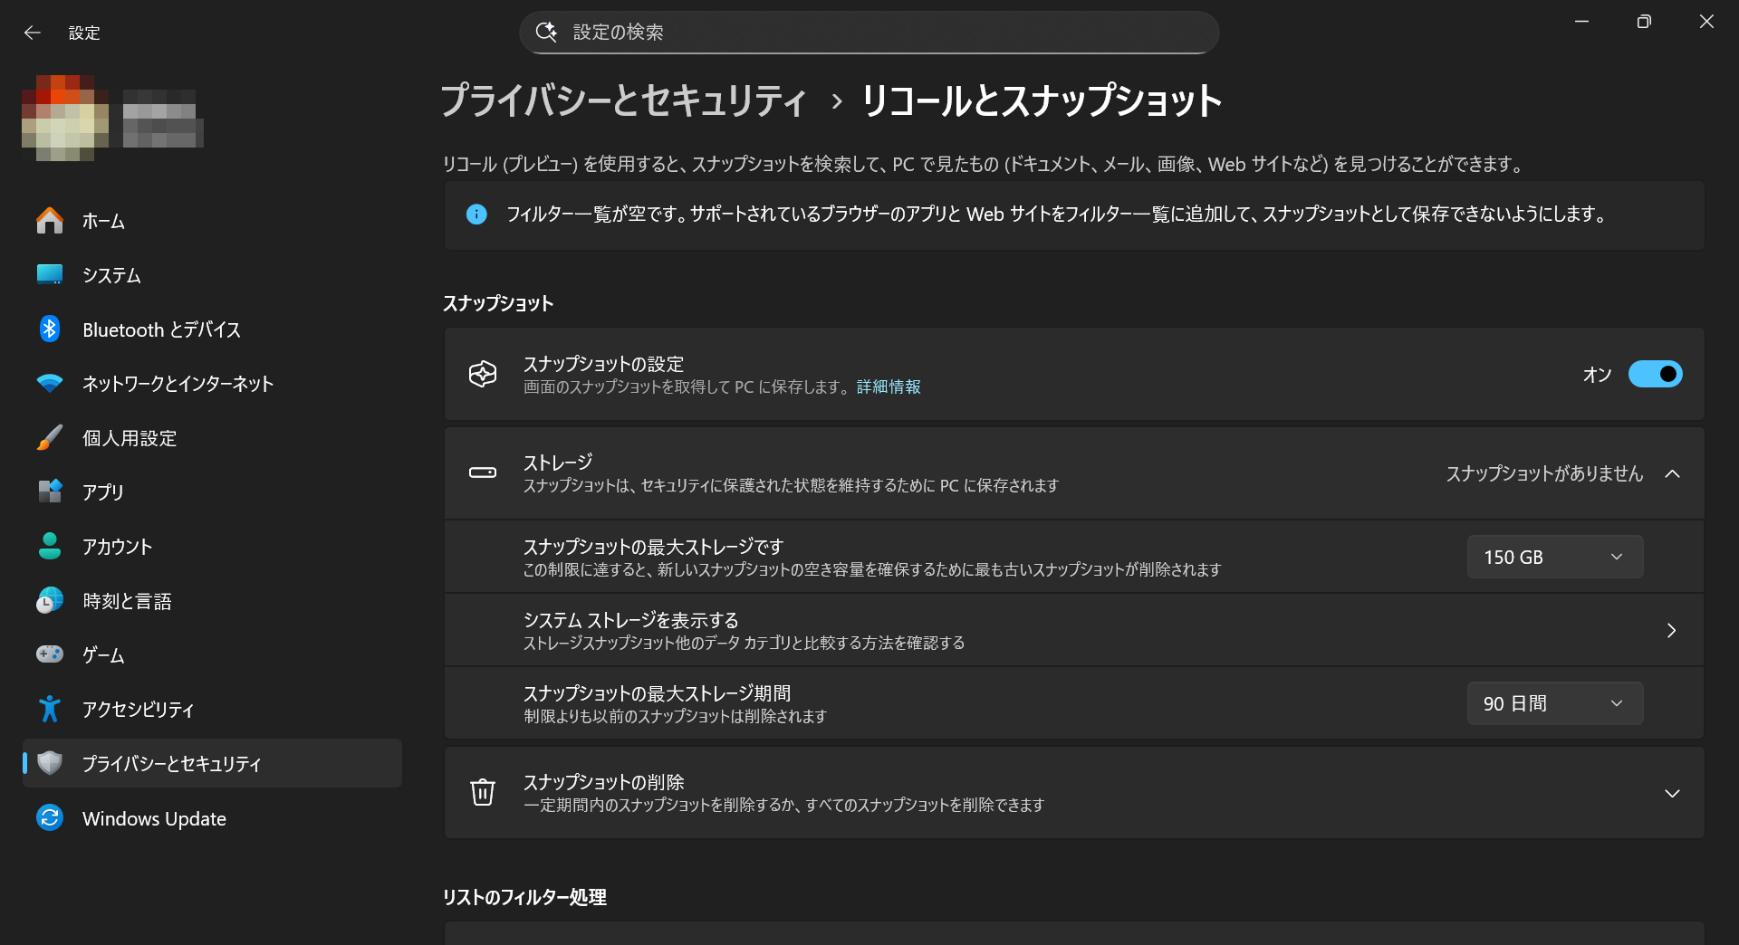Screen dimensions: 1739x945
Task: Open the Windows Update icon
Action: pos(49,818)
